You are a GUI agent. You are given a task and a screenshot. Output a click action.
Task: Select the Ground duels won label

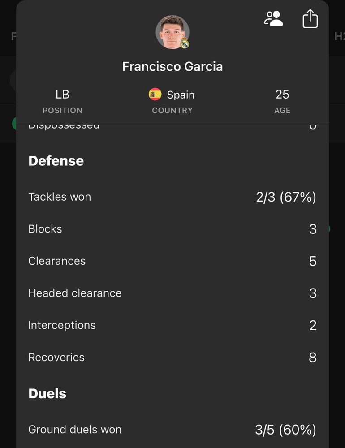(x=75, y=430)
